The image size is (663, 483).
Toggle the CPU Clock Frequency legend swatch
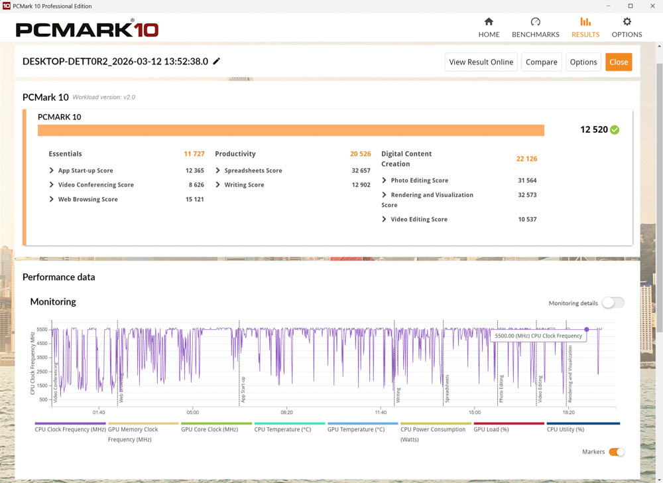pos(70,423)
